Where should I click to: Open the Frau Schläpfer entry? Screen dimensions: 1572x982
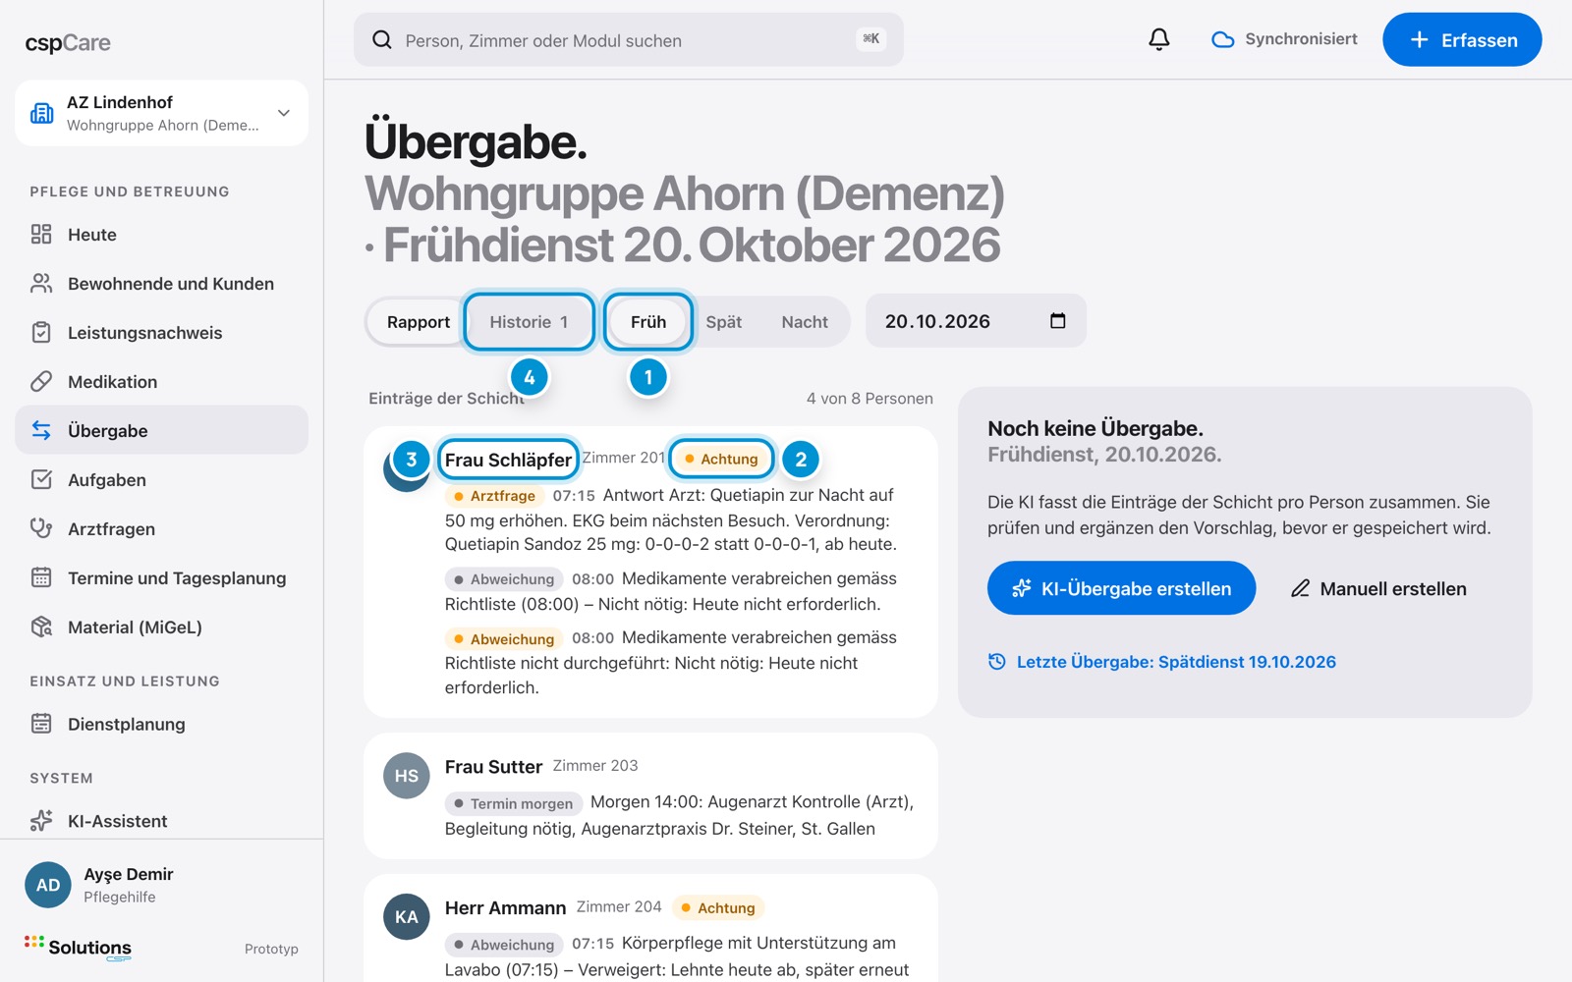pos(508,459)
